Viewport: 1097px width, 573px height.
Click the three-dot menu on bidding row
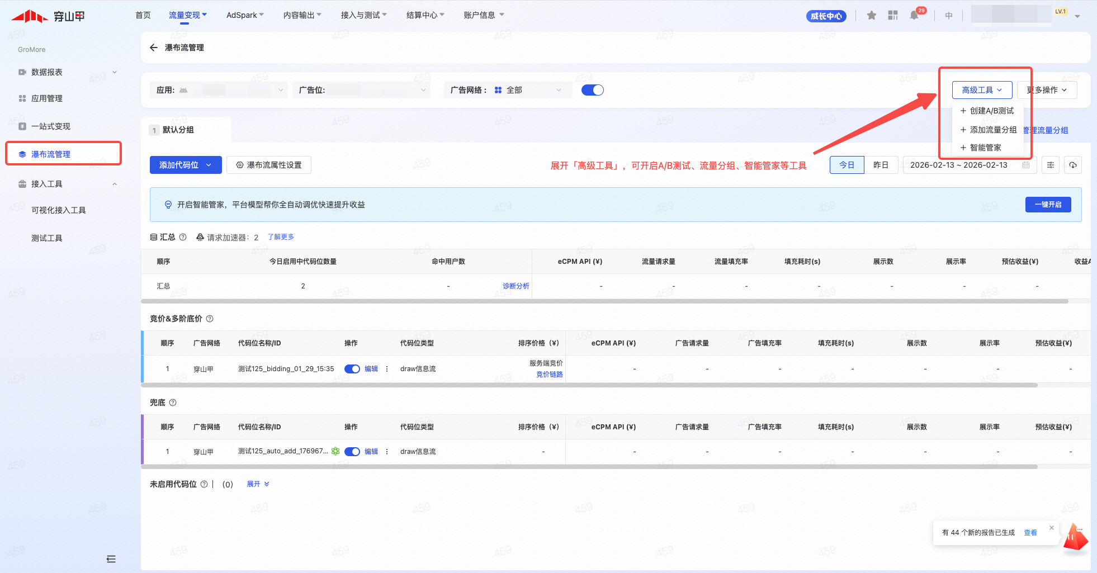(x=387, y=369)
